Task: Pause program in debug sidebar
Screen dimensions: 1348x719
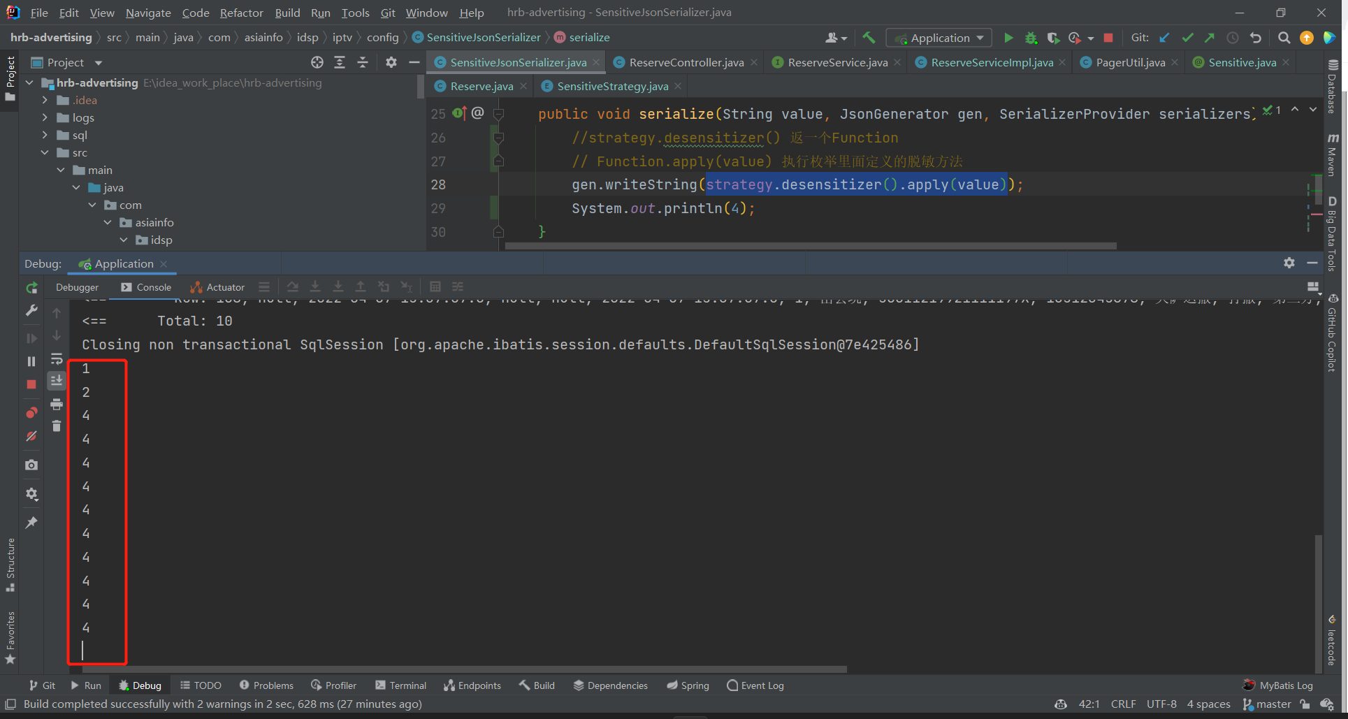Action: 31,361
